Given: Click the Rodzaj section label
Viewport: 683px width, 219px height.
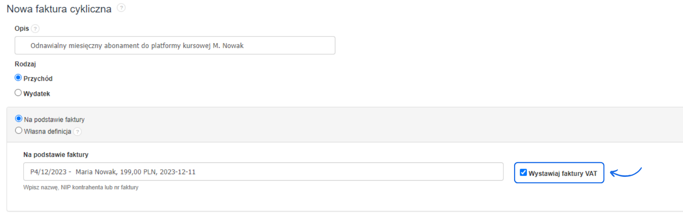Looking at the screenshot, I should coord(25,64).
